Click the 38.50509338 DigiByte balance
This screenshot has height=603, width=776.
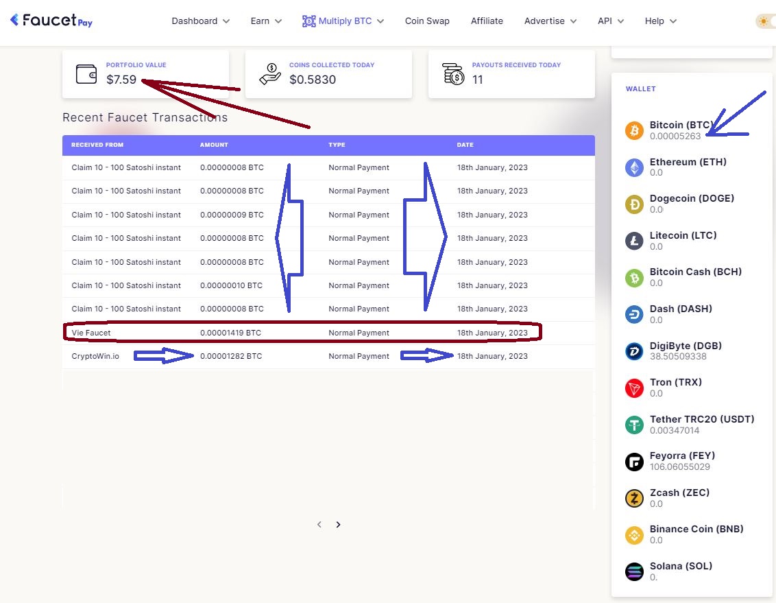point(678,357)
